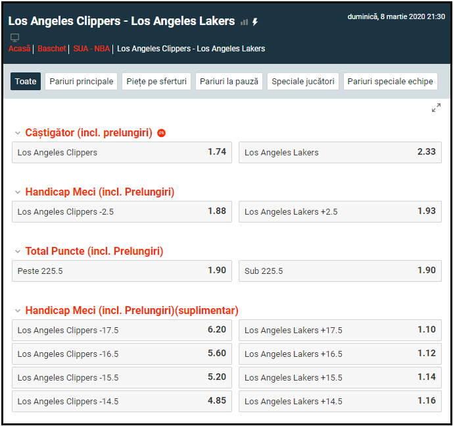This screenshot has width=453, height=426.
Task: Collapse the Total Puncte section
Action: 18,252
